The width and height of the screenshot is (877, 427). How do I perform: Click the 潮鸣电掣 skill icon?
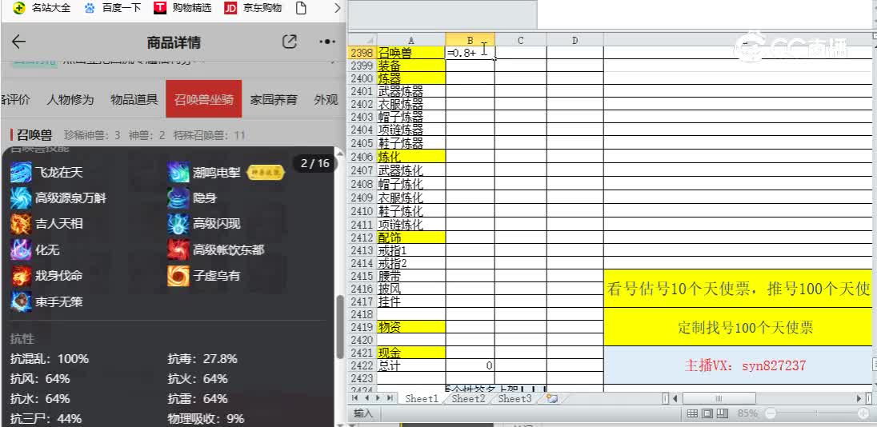178,172
